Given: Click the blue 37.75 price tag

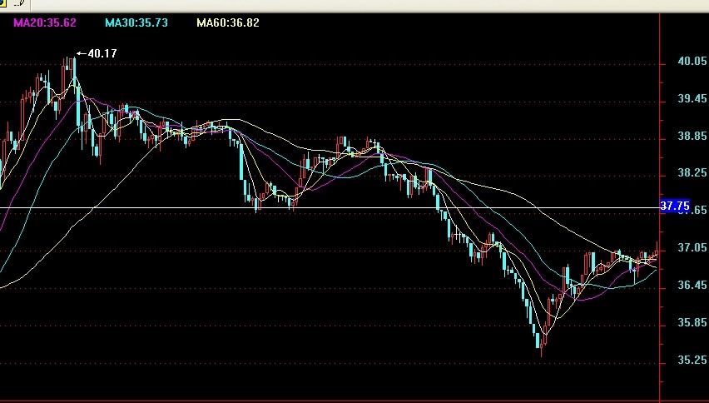Looking at the screenshot, I should pos(674,206).
